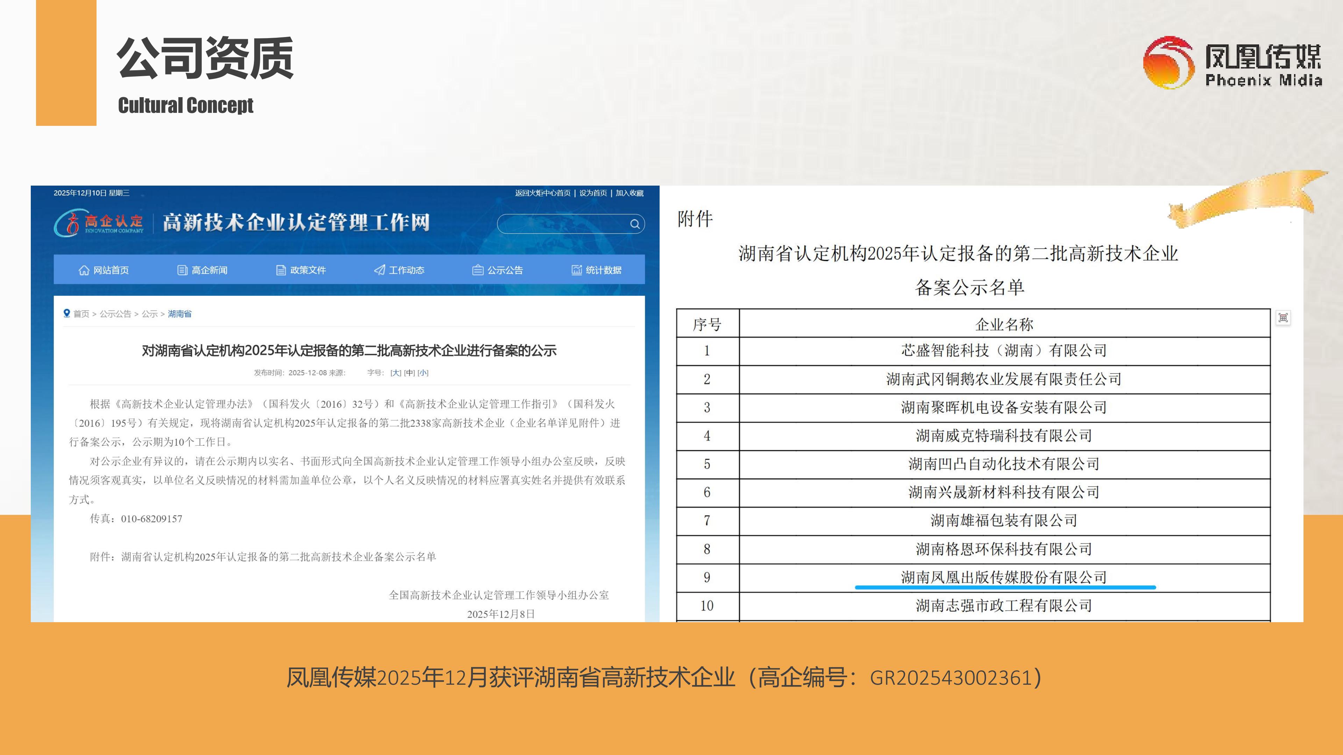Click table row 湖南武冈铜鹅农业发展有限责任公司
The image size is (1343, 755).
coord(973,379)
